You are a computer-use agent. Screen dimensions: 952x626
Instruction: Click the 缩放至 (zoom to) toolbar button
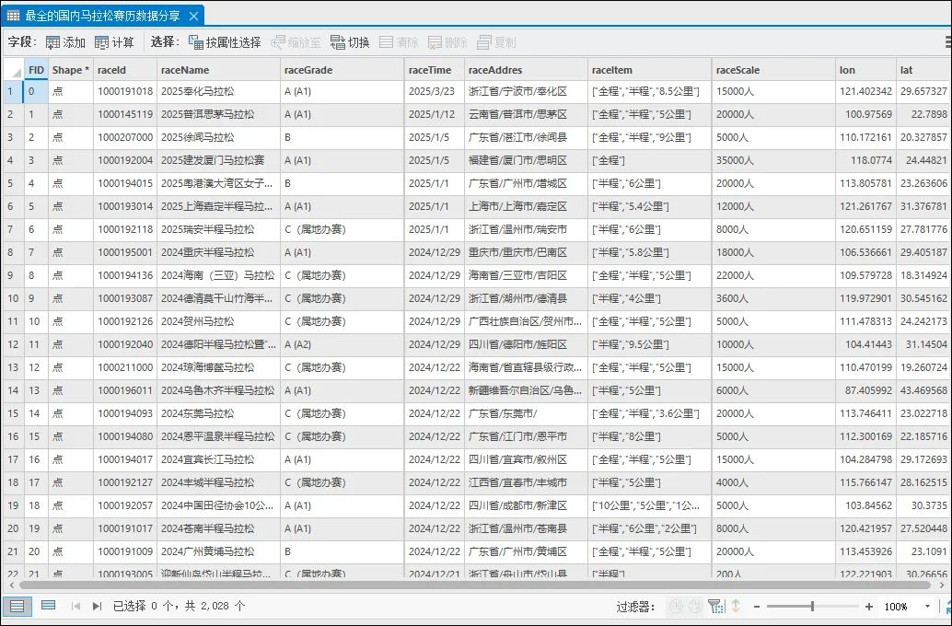click(x=296, y=42)
